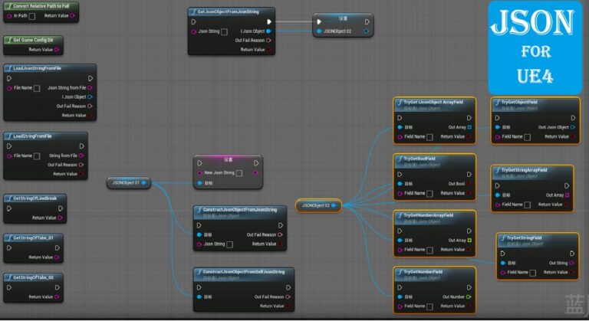
Task: Click Return Value pin on Get Game Config Dir
Action: click(57, 50)
